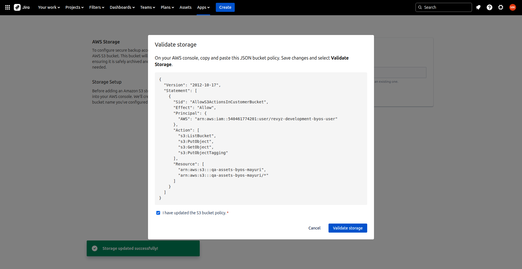Expand the Your work dropdown
Screen dimensions: 522x269
coord(49,7)
